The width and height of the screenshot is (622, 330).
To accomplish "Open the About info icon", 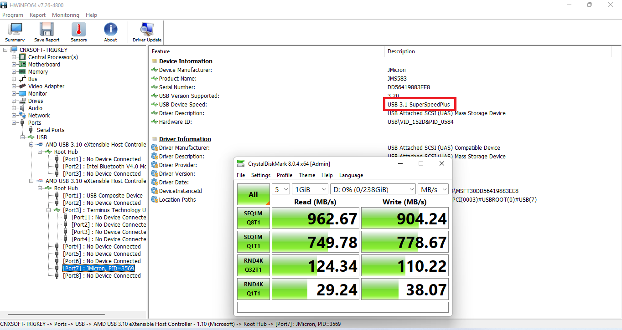I will click(x=110, y=32).
